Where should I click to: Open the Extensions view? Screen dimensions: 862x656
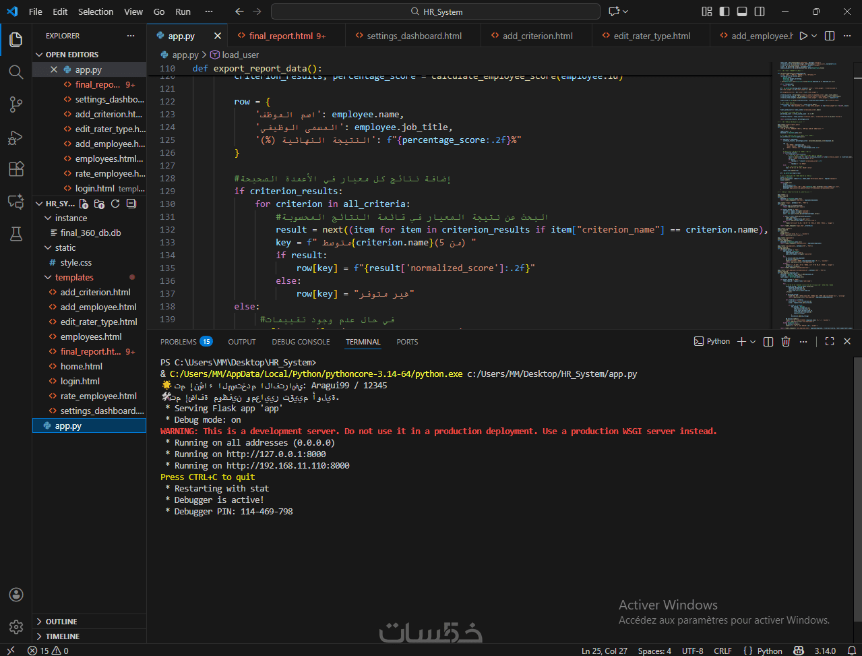[x=16, y=169]
